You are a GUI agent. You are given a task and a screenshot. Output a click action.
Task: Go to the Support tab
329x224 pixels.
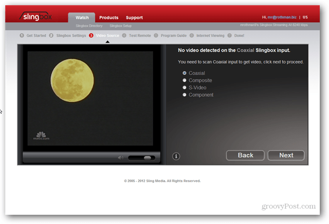pos(134,17)
